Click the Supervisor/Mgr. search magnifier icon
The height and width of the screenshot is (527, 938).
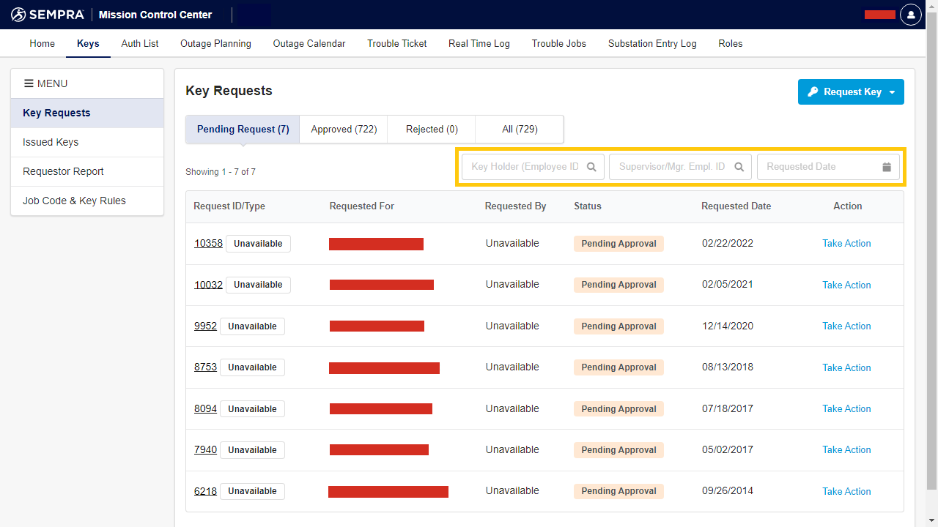coord(739,167)
